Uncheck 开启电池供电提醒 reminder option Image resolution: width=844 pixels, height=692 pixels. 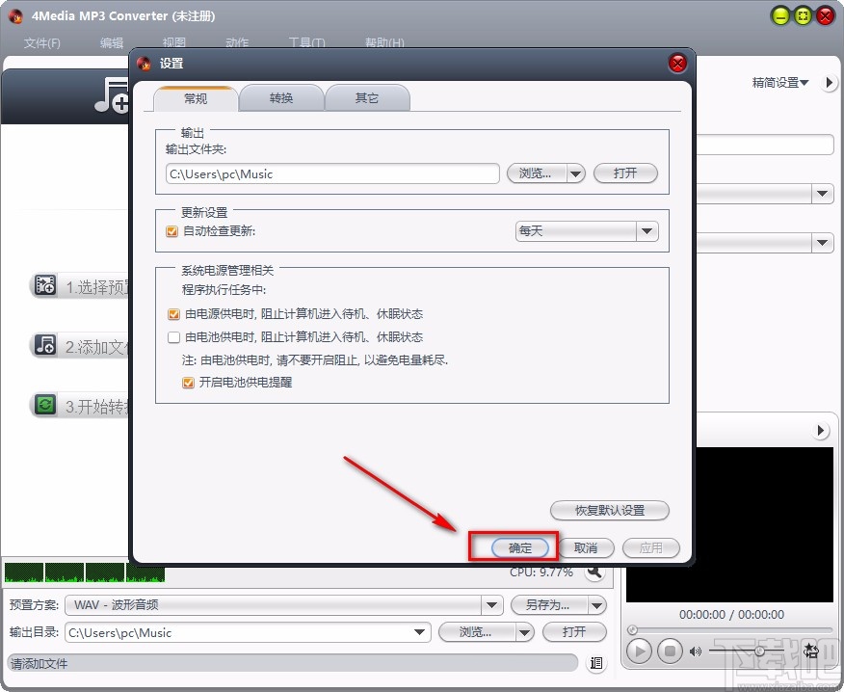pyautogui.click(x=187, y=384)
